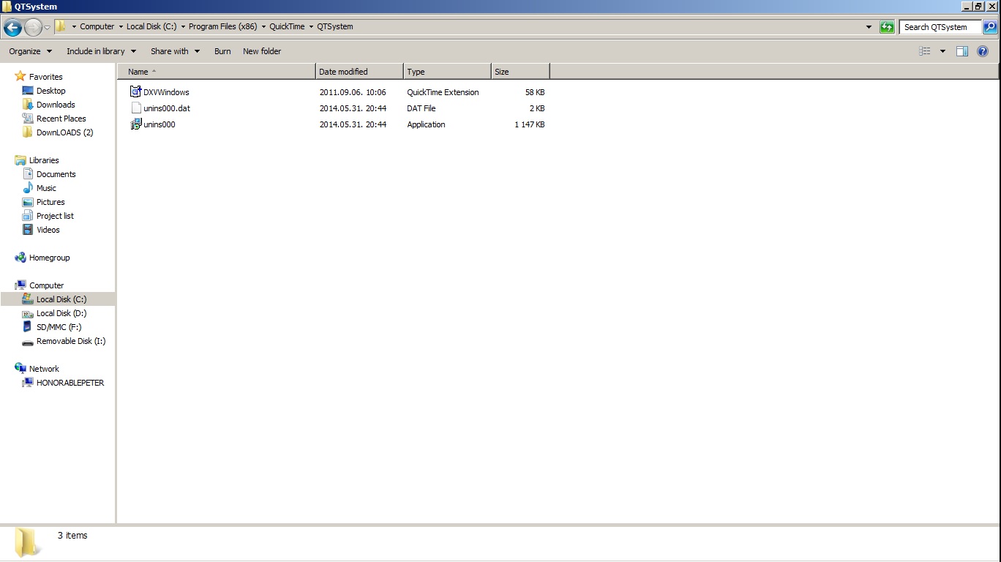Navigate to Program Files (x86) in breadcrumb
The image size is (1001, 562).
point(222,26)
